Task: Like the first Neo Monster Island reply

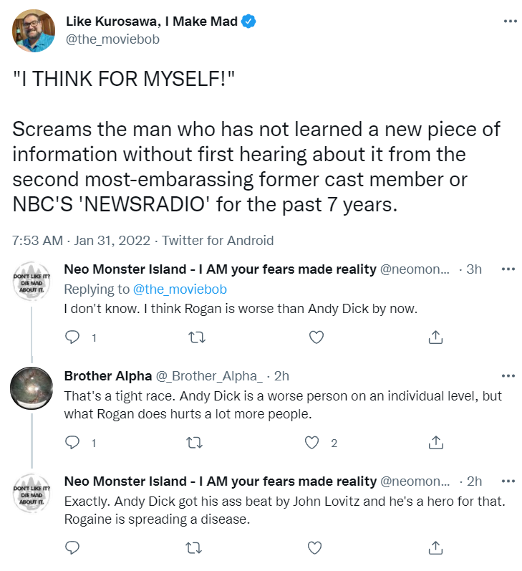Action: [x=316, y=337]
